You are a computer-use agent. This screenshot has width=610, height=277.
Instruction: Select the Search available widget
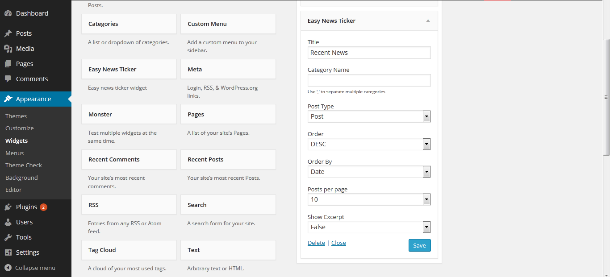coord(228,205)
